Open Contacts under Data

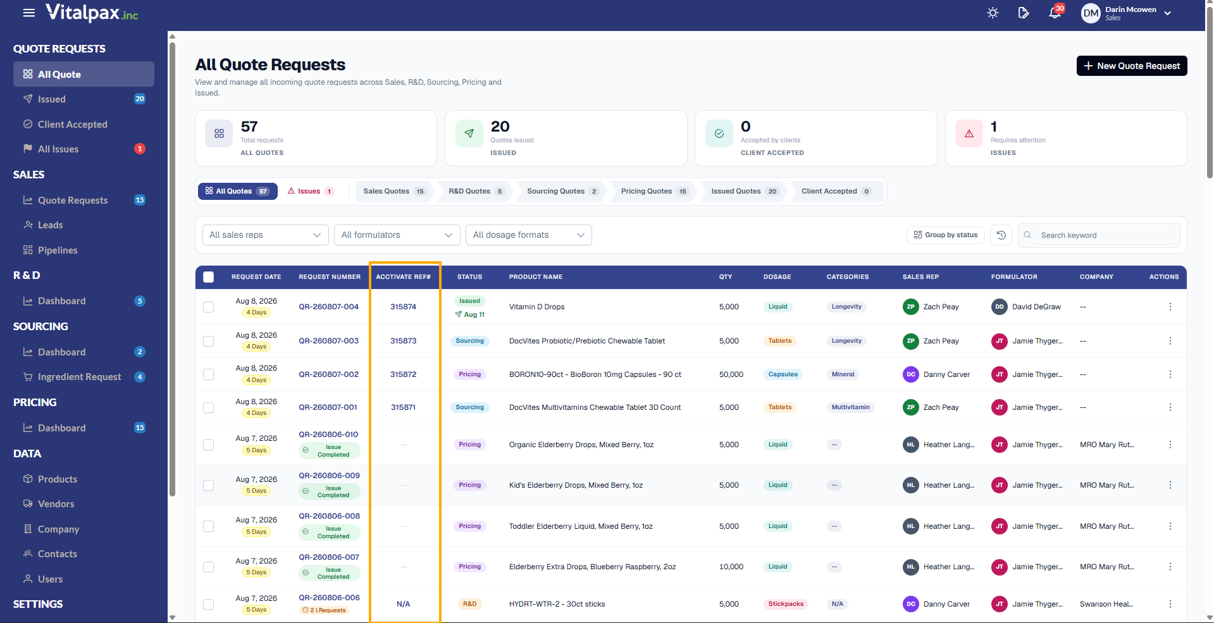click(x=84, y=554)
